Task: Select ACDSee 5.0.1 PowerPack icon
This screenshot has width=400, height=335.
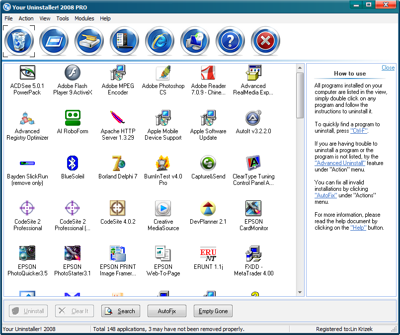Action: [27, 73]
